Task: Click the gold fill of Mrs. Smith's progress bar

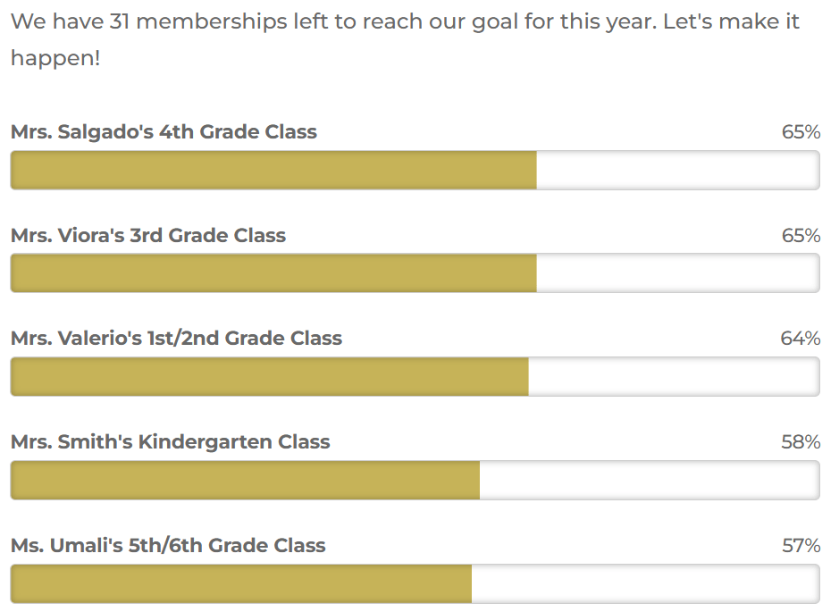Action: click(245, 480)
